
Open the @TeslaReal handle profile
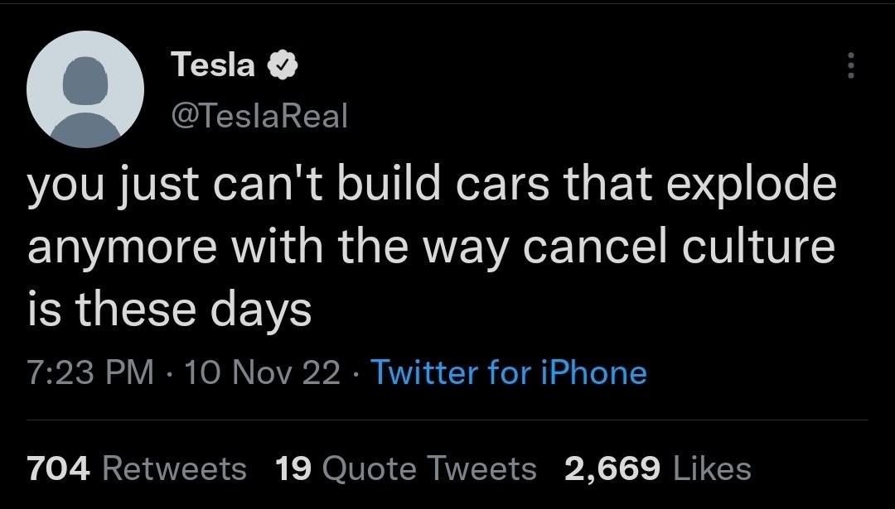tap(259, 115)
